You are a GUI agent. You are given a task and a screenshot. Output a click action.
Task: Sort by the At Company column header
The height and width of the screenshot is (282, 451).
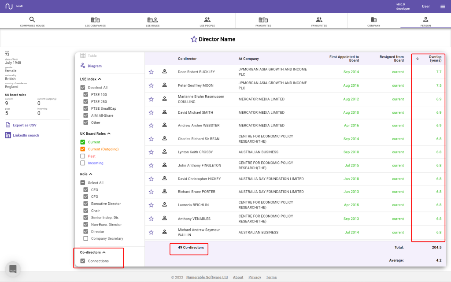(x=248, y=59)
